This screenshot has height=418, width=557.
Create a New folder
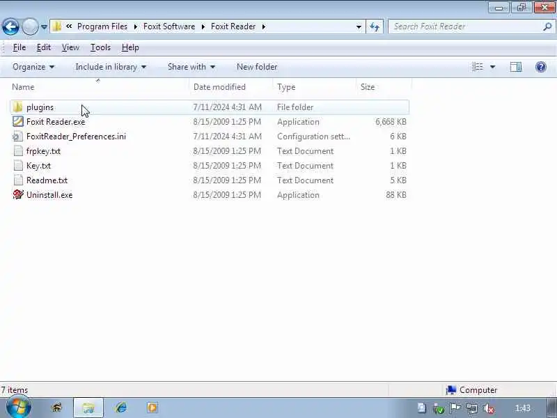click(x=257, y=67)
